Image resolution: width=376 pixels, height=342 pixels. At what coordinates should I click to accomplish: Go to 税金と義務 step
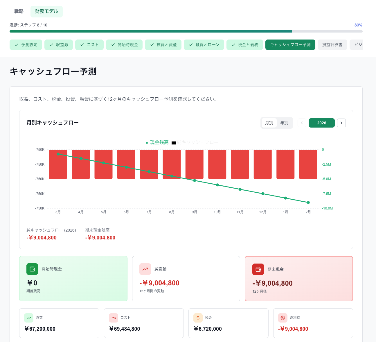(245, 45)
